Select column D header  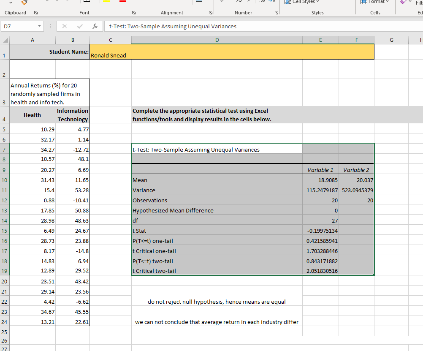[x=217, y=40]
